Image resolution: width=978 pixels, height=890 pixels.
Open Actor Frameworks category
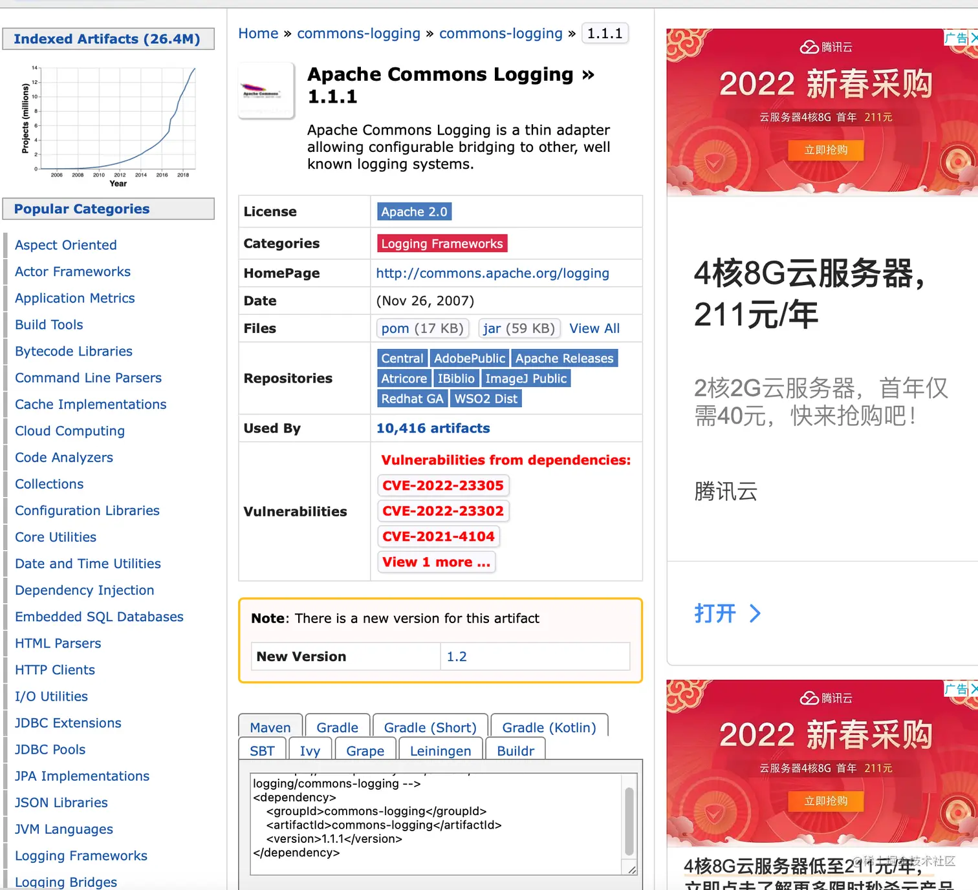[x=72, y=271]
